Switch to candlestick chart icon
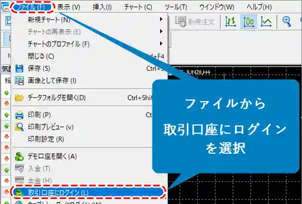This screenshot has height=204, width=302. (249, 21)
